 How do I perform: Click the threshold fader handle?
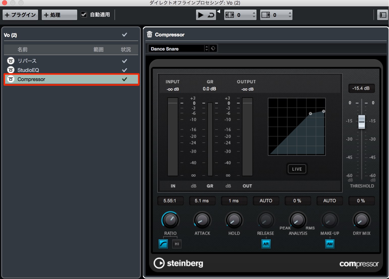coord(362,122)
